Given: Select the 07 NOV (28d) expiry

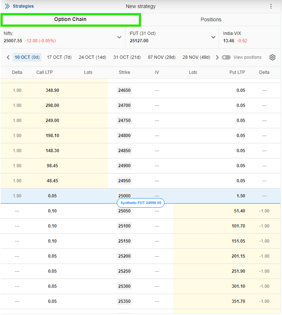Looking at the screenshot, I should (x=162, y=57).
